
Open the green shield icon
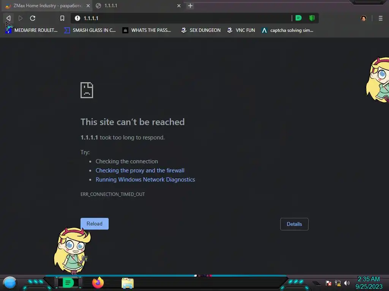(x=312, y=18)
